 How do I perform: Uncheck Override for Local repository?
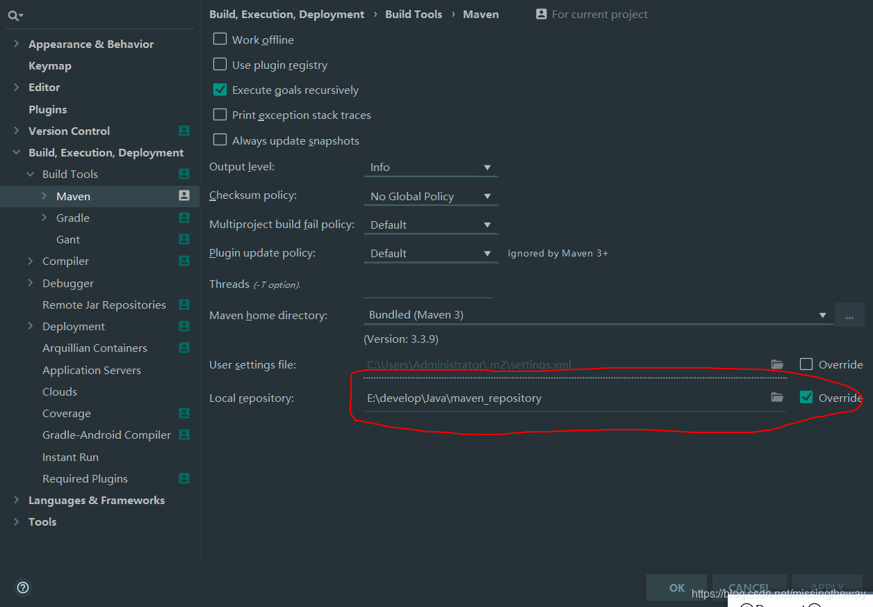806,397
